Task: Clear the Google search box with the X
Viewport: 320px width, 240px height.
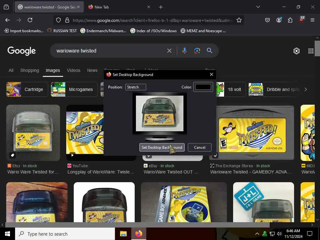Action: (x=169, y=51)
